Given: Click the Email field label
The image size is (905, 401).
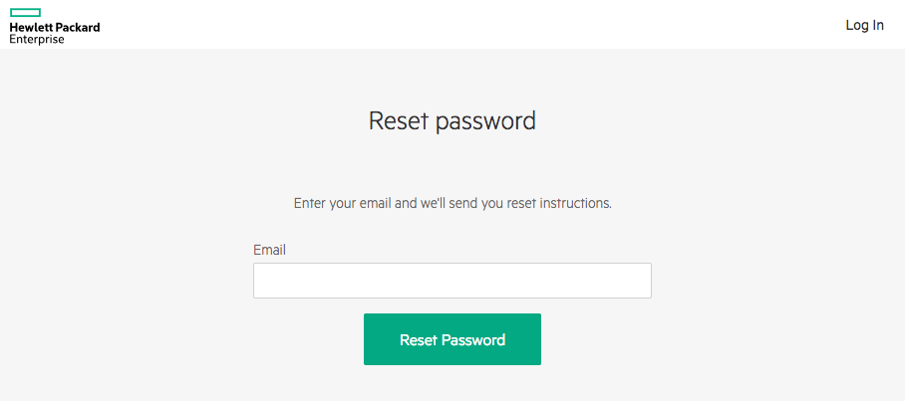Looking at the screenshot, I should (269, 250).
